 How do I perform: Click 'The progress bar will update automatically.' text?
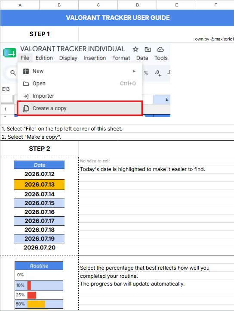(132, 284)
